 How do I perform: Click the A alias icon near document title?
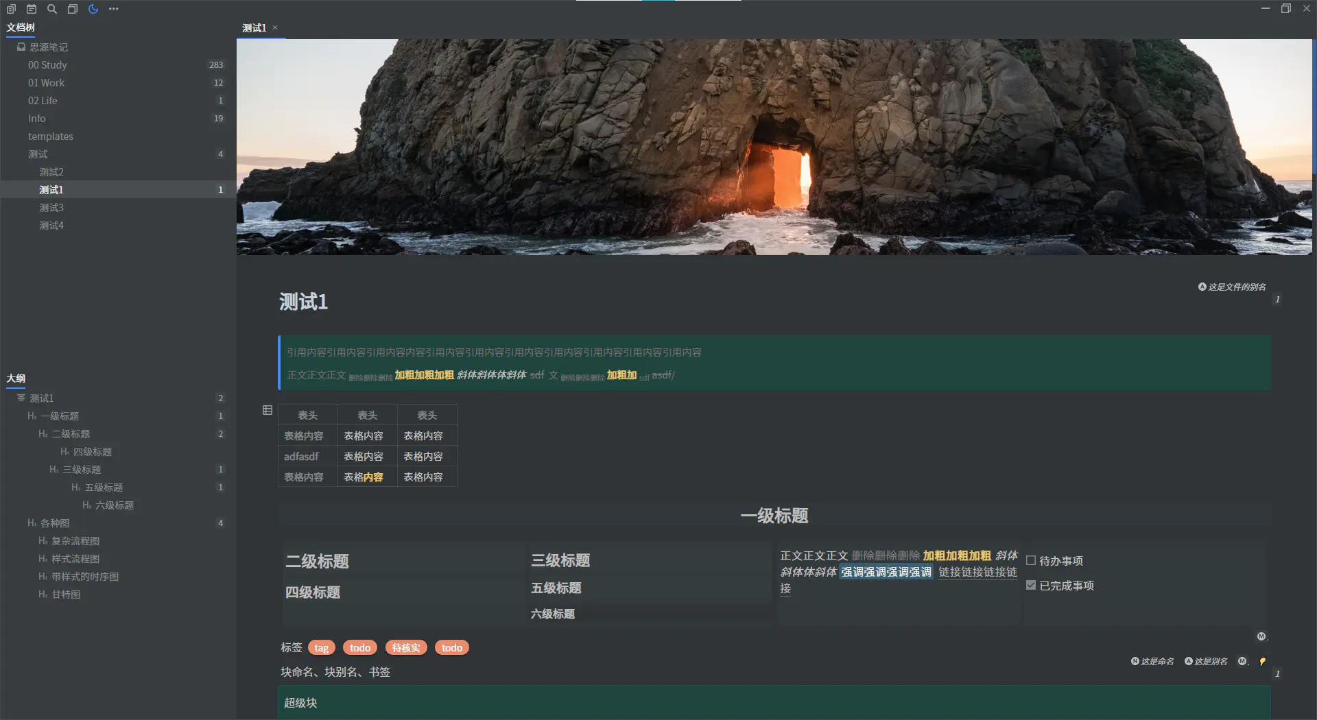pos(1202,287)
